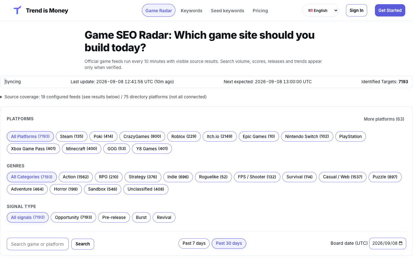Select the Adventure (464) genre
This screenshot has width=413, height=258.
point(27,189)
